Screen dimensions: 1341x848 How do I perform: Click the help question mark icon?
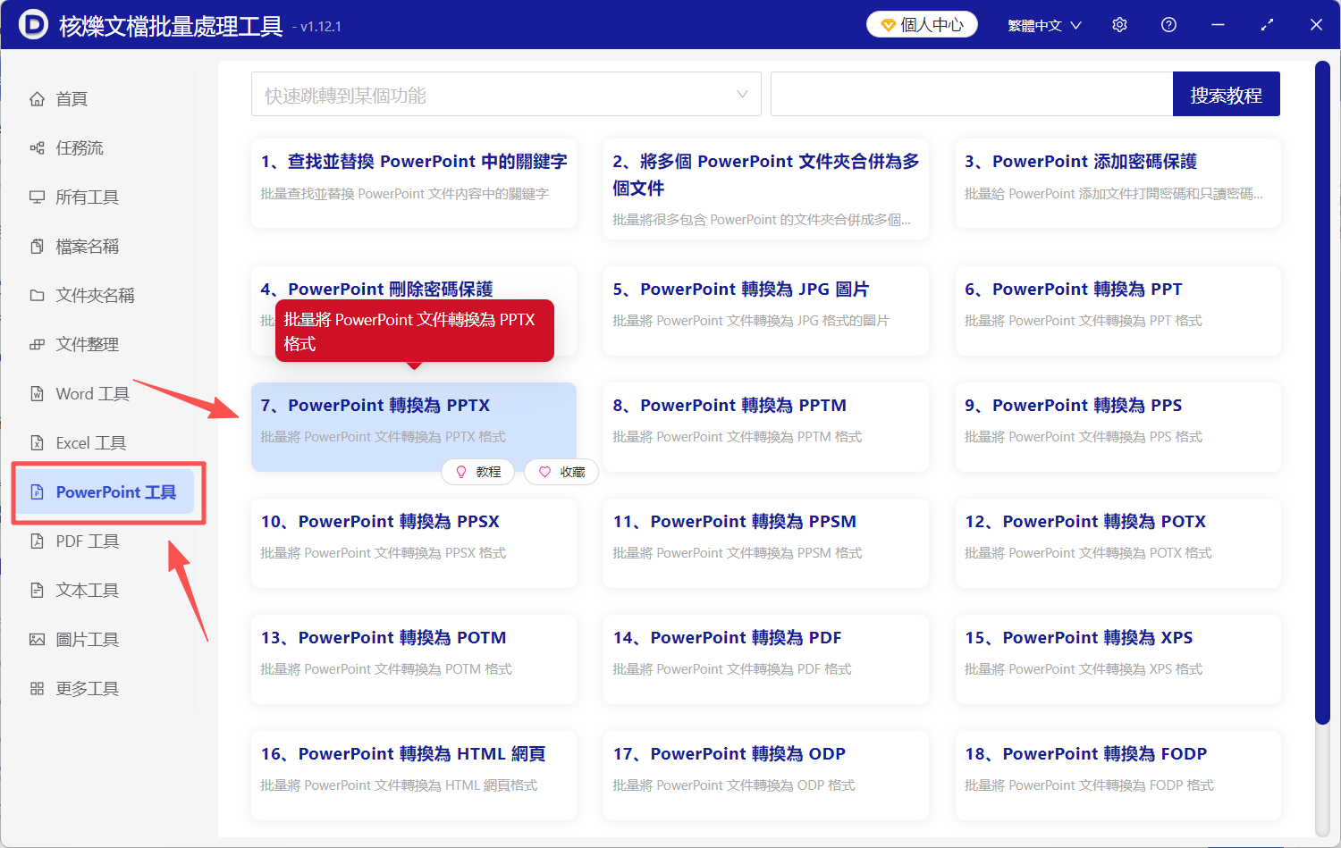[1168, 24]
